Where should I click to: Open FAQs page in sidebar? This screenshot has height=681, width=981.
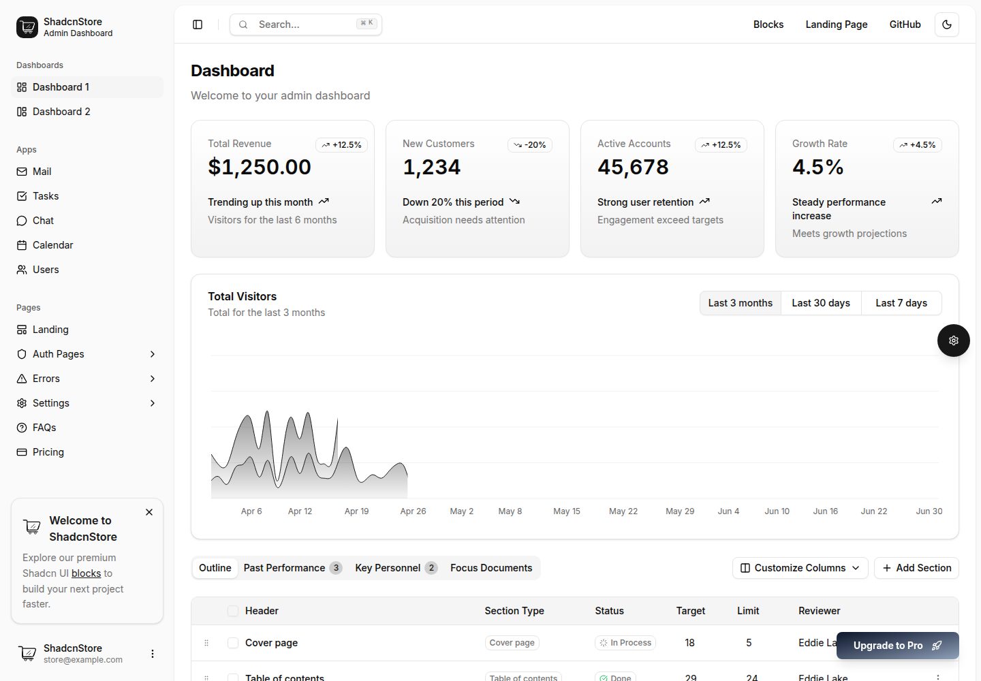[x=87, y=428]
